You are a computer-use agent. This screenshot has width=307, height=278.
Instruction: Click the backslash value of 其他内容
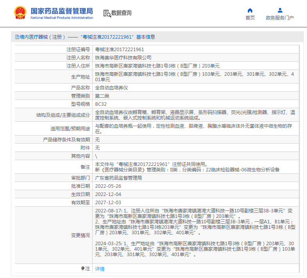pos(96,156)
